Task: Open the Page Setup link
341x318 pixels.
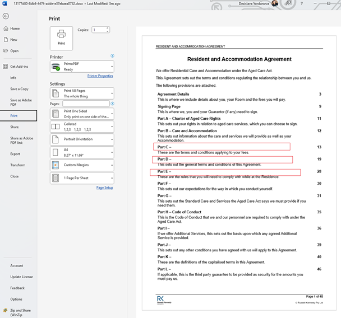Action: 105,188
